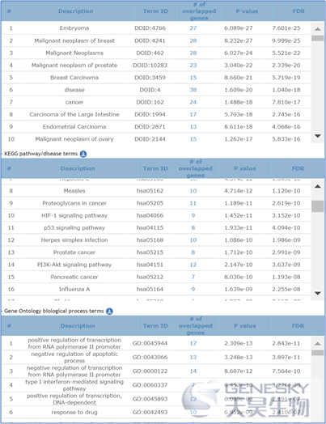Select the DOID:4766 term ID cell

pos(150,28)
